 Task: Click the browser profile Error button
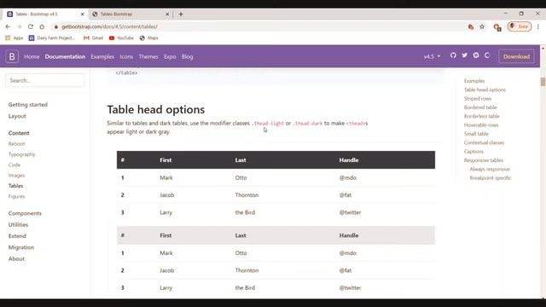(x=520, y=26)
